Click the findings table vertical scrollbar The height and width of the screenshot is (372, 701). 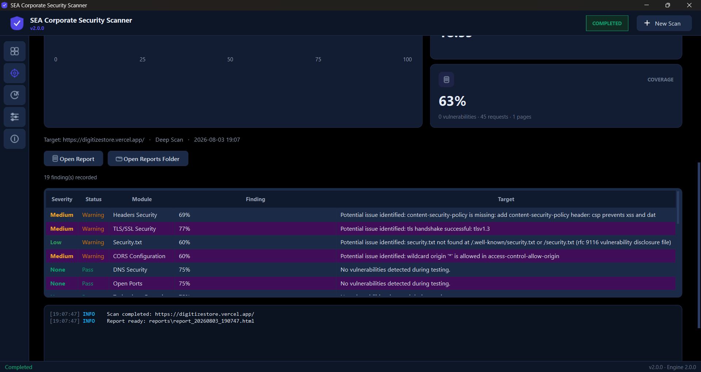(678, 207)
